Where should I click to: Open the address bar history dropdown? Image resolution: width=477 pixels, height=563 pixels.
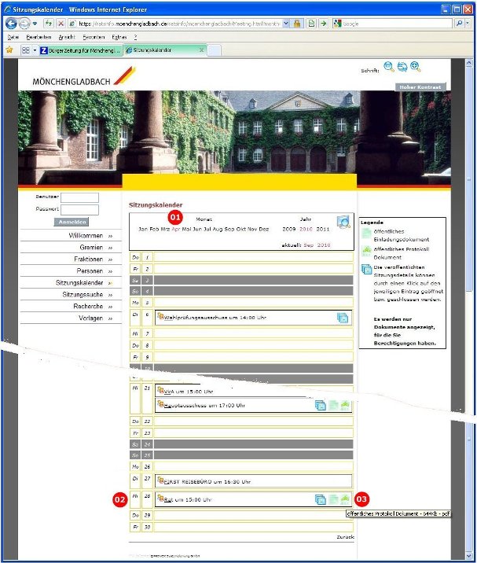(x=286, y=24)
